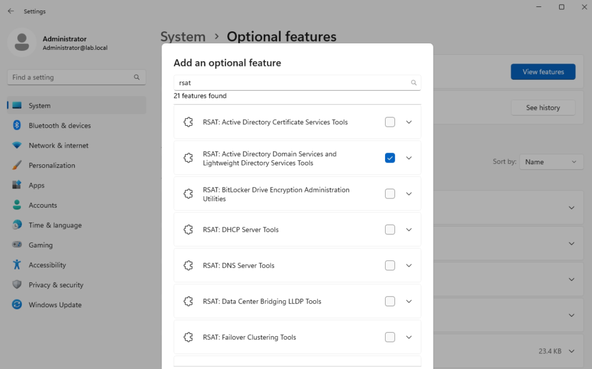Image resolution: width=592 pixels, height=369 pixels.
Task: Open Apps settings
Action: tap(77, 185)
